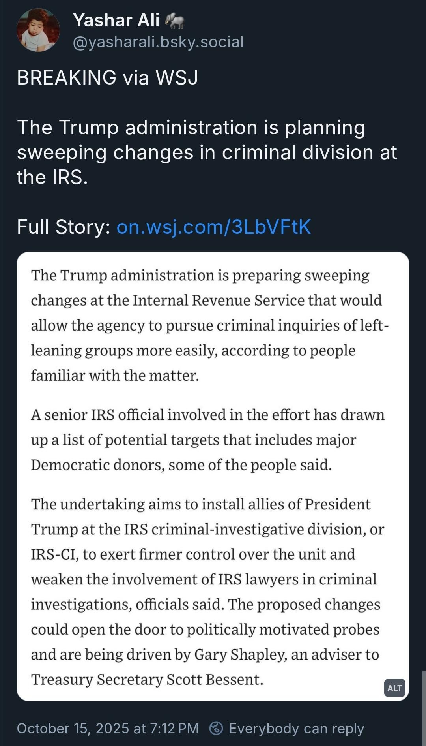Screen dimensions: 426x746
Task: Click the article paragraph mentioning Internal Revenue Service
Action: click(x=209, y=325)
